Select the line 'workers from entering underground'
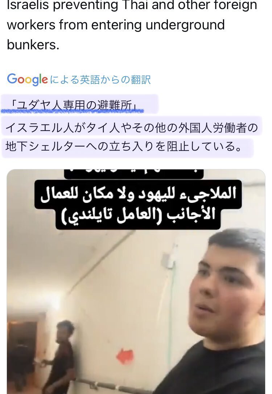Viewport: 272px width, 394px height. pyautogui.click(x=116, y=25)
